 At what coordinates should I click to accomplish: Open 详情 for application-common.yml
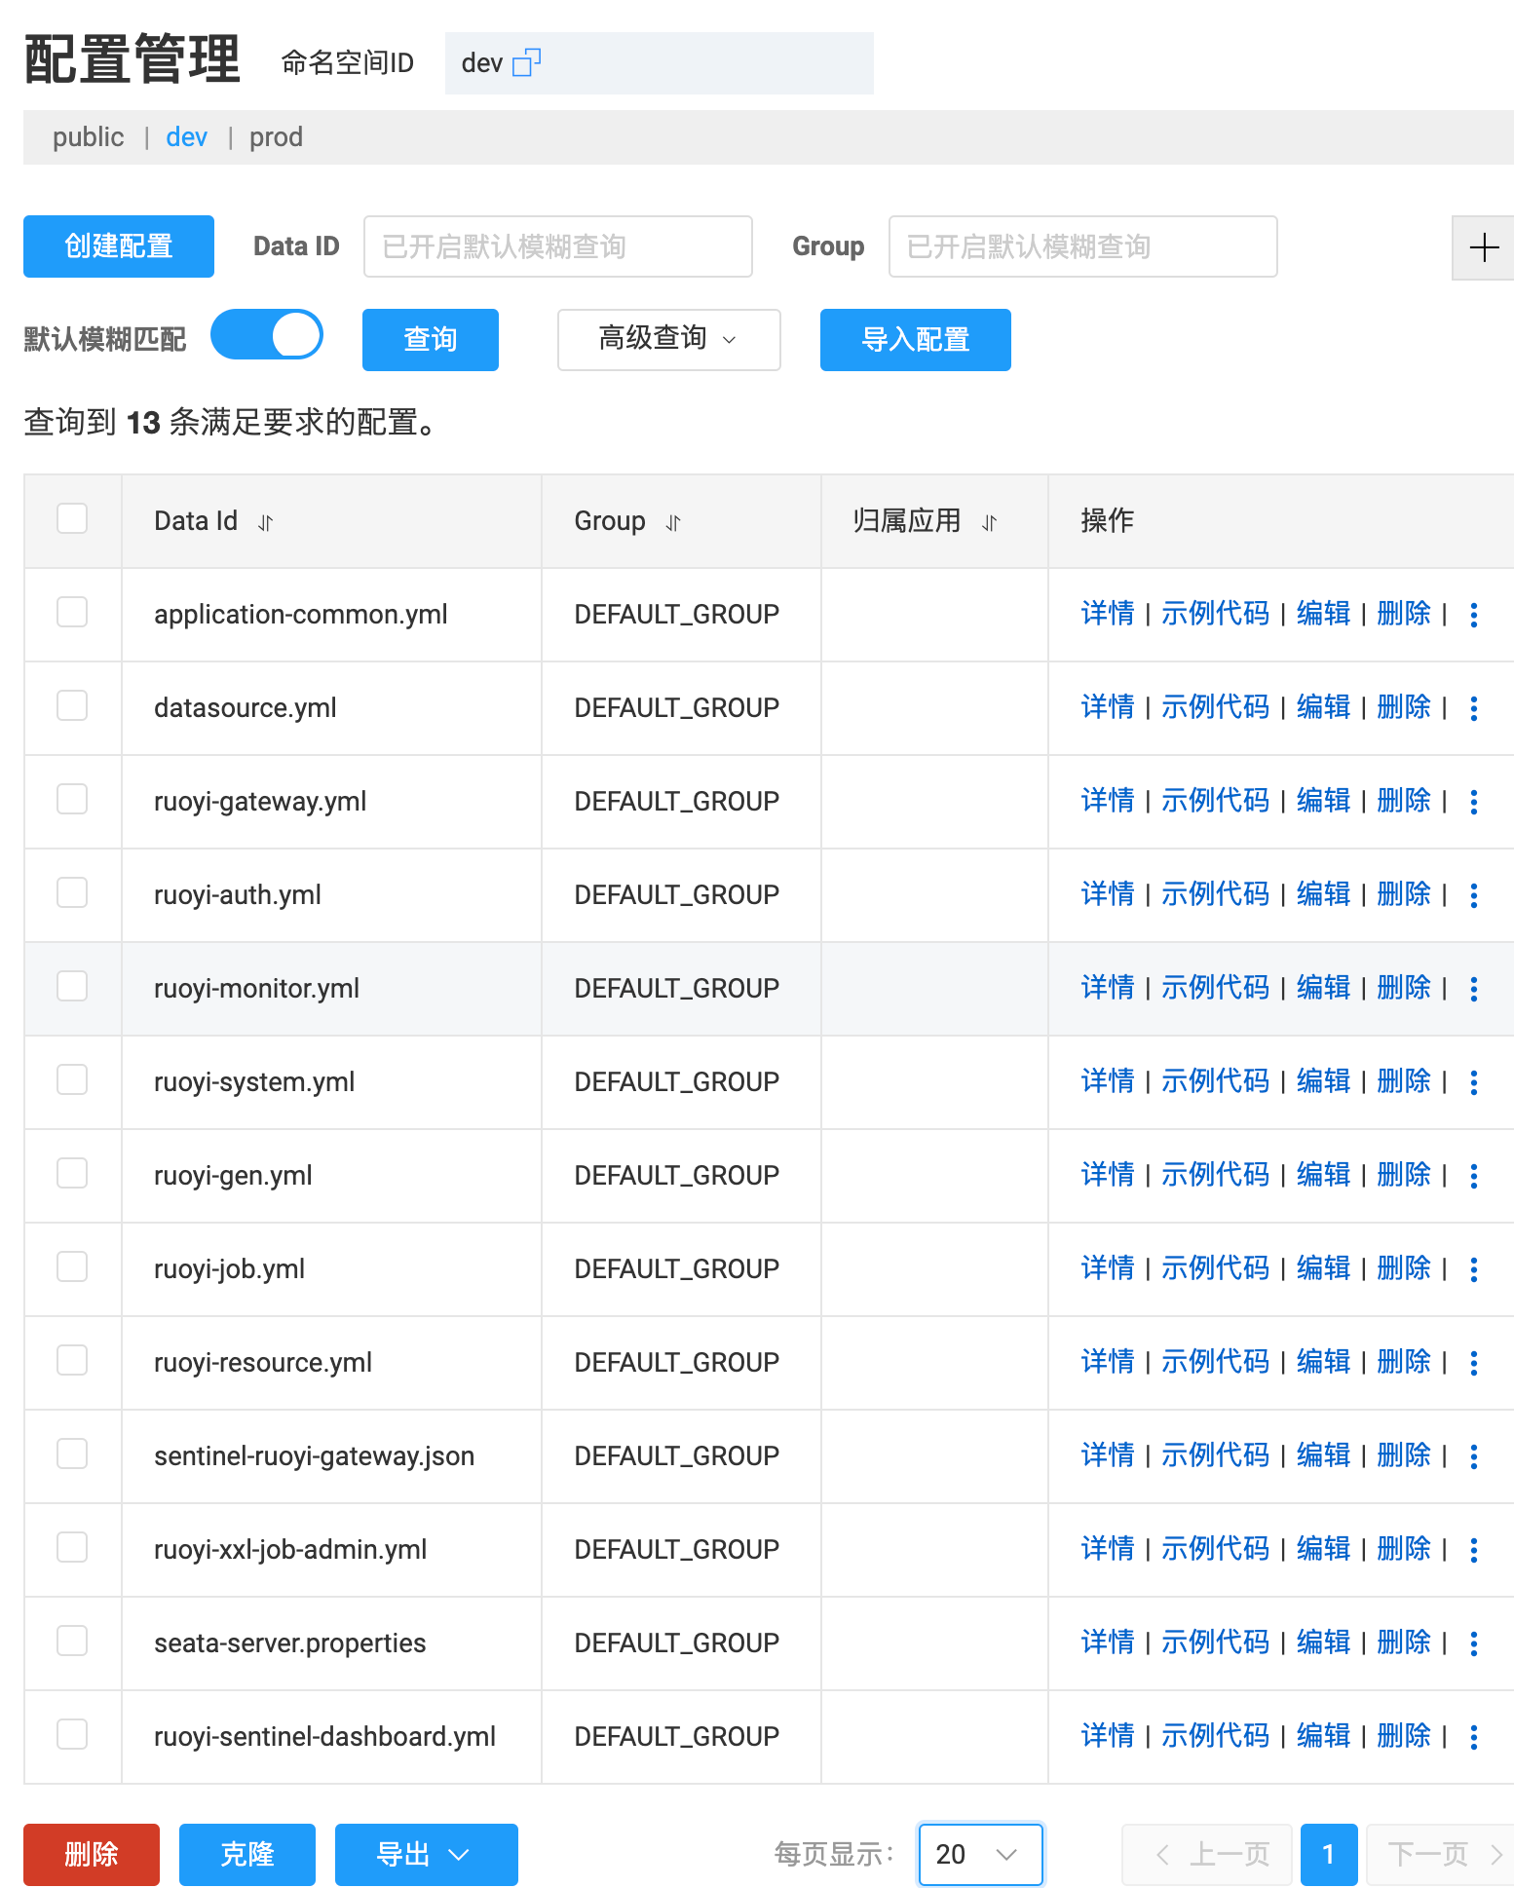(x=1108, y=614)
